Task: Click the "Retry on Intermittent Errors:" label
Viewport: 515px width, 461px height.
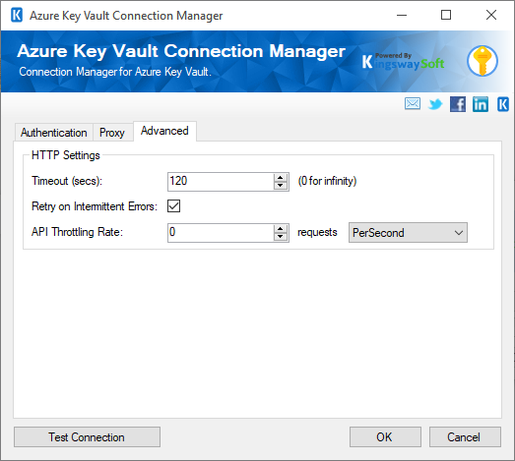Action: (x=95, y=206)
